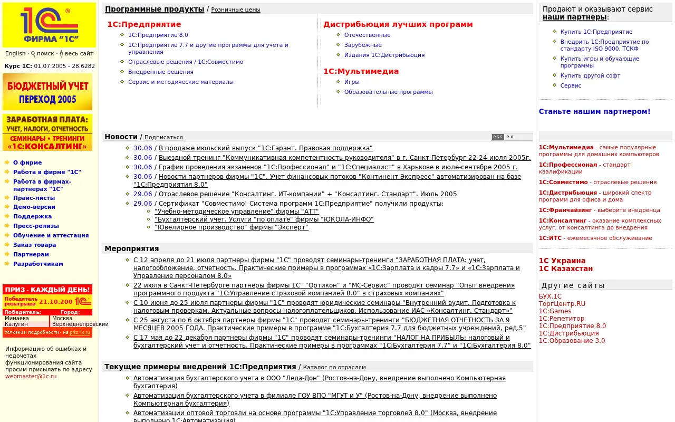Open "1С Украина" link
The height and width of the screenshot is (422, 675).
coord(562,261)
